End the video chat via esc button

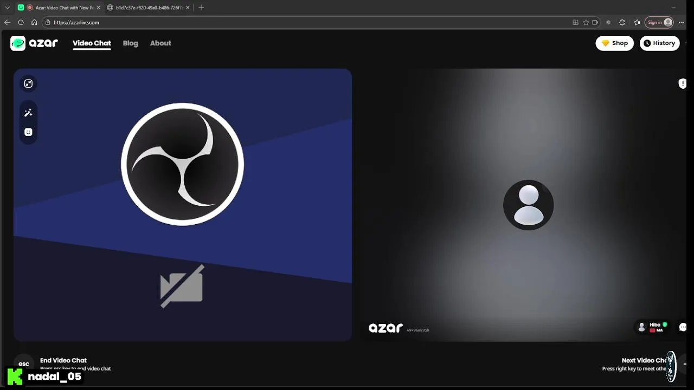pyautogui.click(x=24, y=364)
